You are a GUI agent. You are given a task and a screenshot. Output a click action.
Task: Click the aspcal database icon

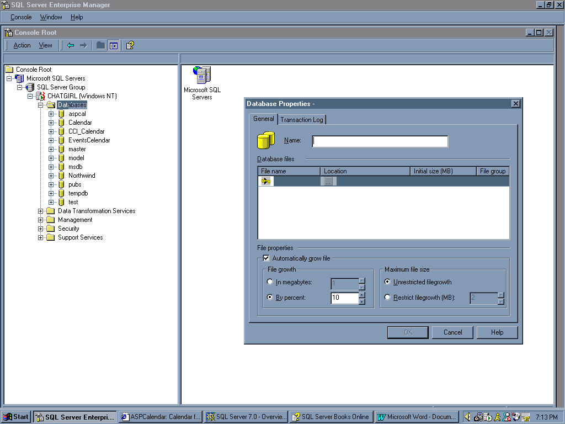(x=62, y=114)
